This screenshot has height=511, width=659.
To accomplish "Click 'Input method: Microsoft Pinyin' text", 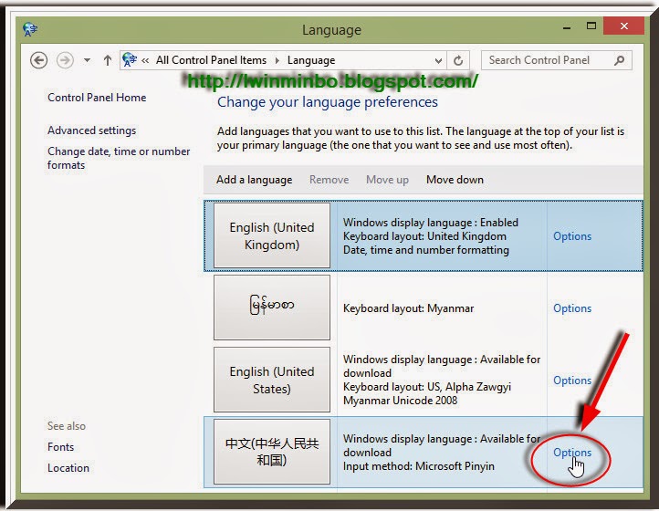I will 419,466.
